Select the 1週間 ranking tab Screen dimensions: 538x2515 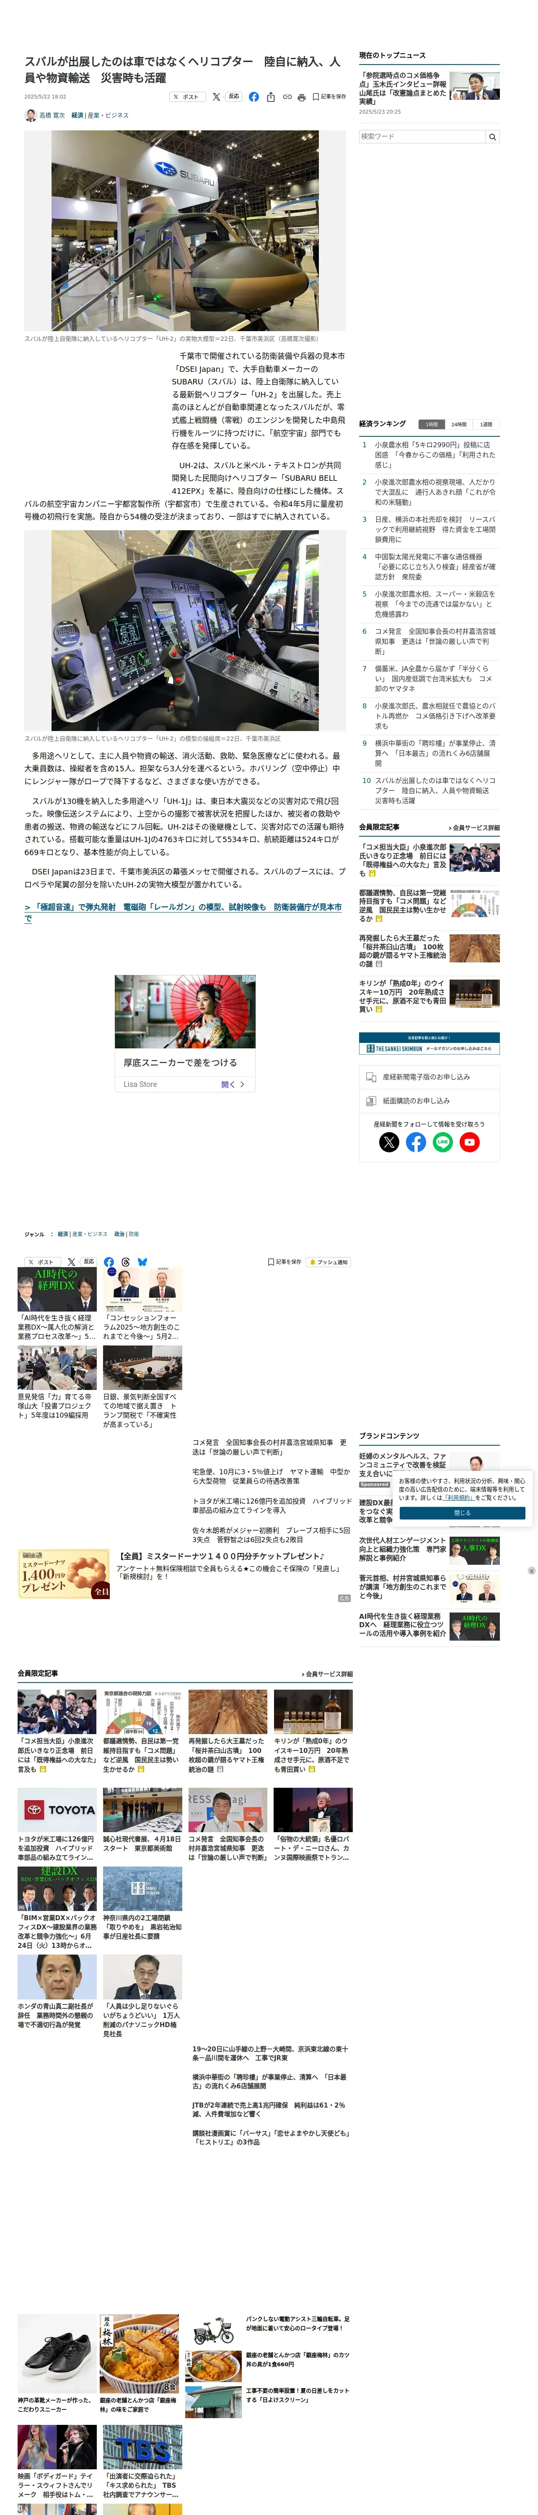tap(486, 425)
